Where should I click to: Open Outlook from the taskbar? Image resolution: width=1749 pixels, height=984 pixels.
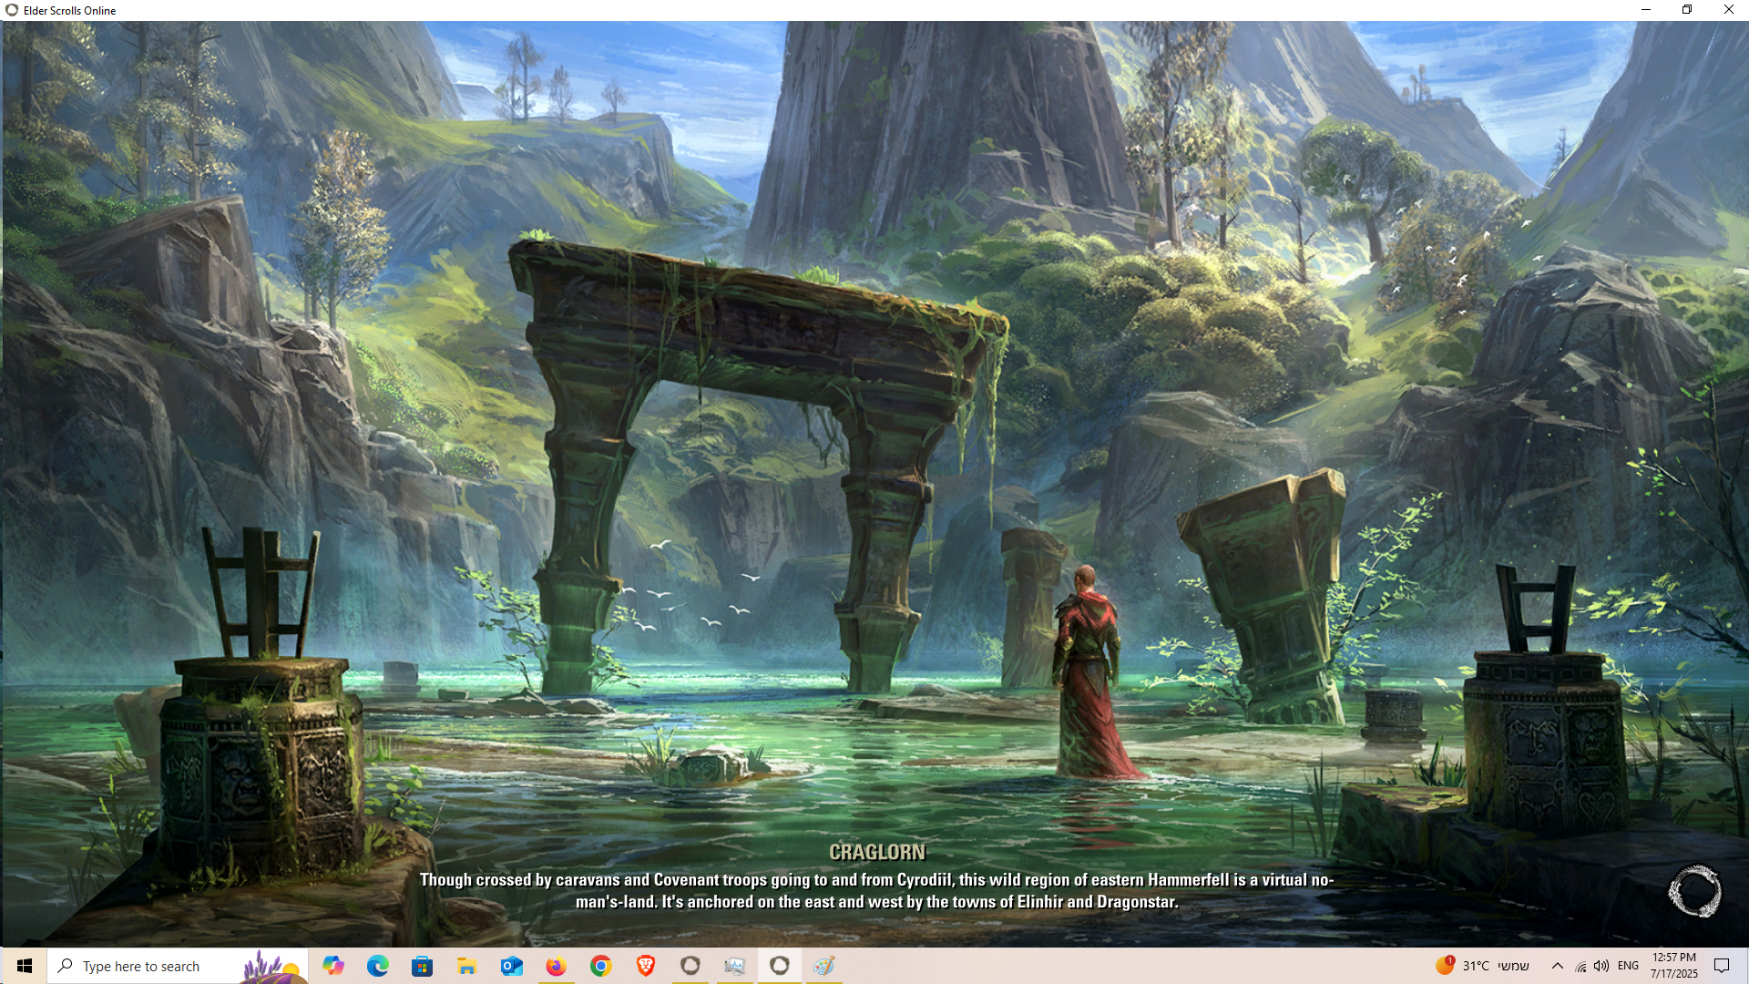511,966
